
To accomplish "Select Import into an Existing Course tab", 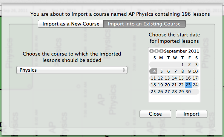I will tap(144, 24).
